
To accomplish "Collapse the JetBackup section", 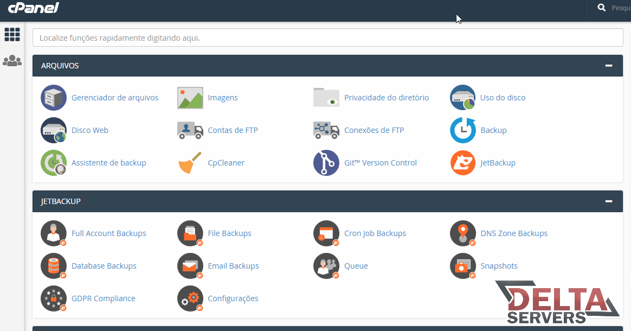I will click(x=609, y=201).
